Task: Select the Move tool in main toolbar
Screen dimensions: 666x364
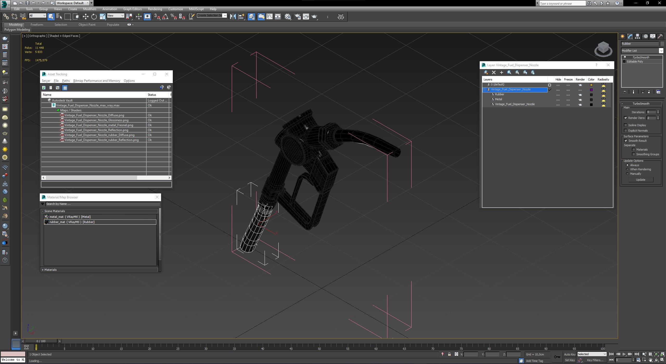Action: click(86, 17)
